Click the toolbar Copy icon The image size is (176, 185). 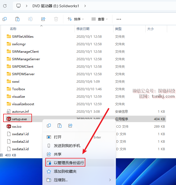5,19
